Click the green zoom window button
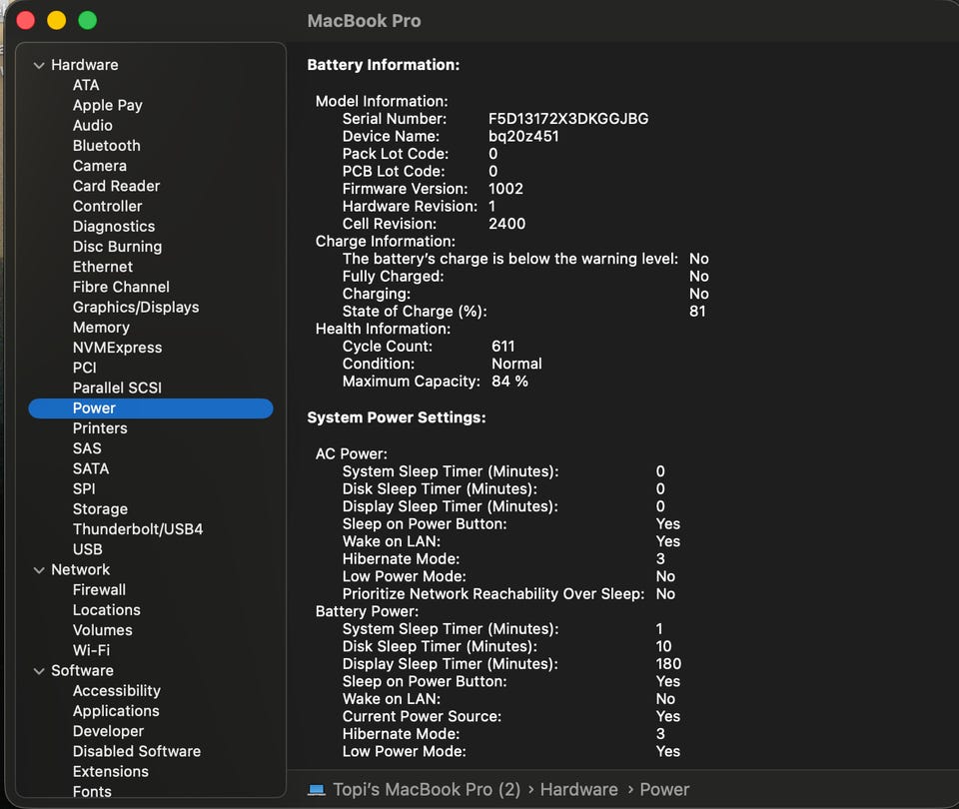 pyautogui.click(x=88, y=20)
